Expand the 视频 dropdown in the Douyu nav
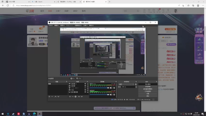 tap(67, 11)
